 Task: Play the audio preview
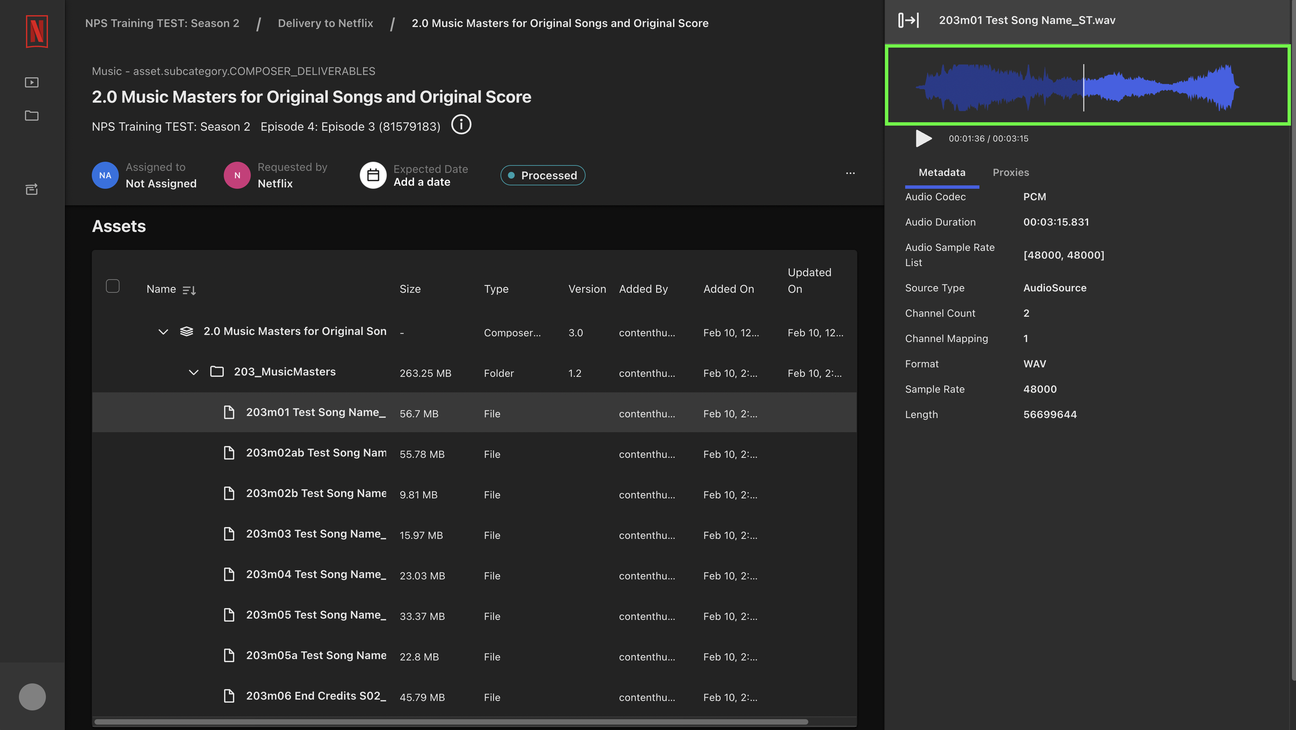point(923,138)
